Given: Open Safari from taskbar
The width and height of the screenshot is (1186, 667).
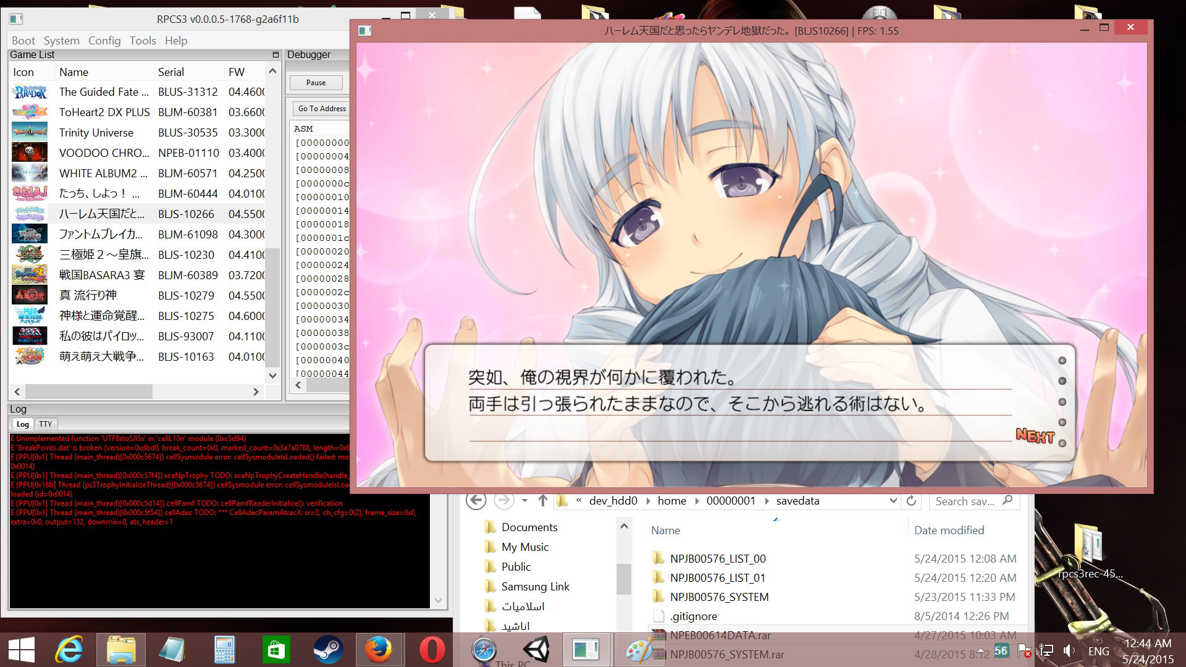Looking at the screenshot, I should pyautogui.click(x=484, y=650).
